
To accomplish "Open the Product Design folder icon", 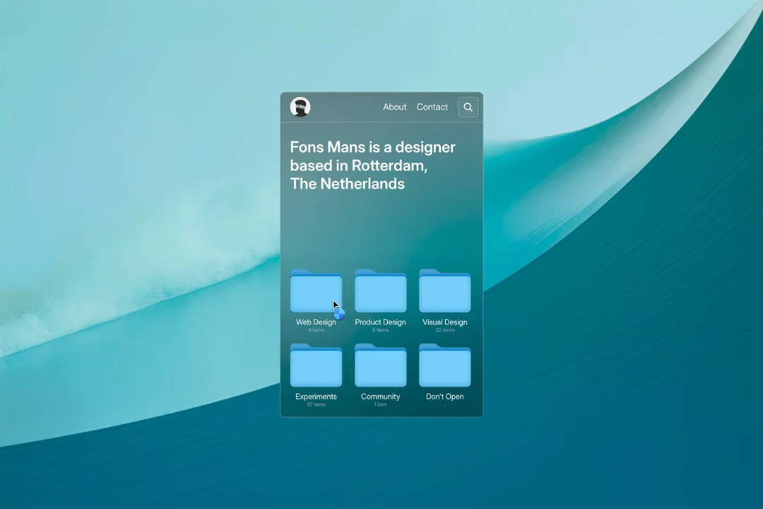I will click(x=381, y=291).
